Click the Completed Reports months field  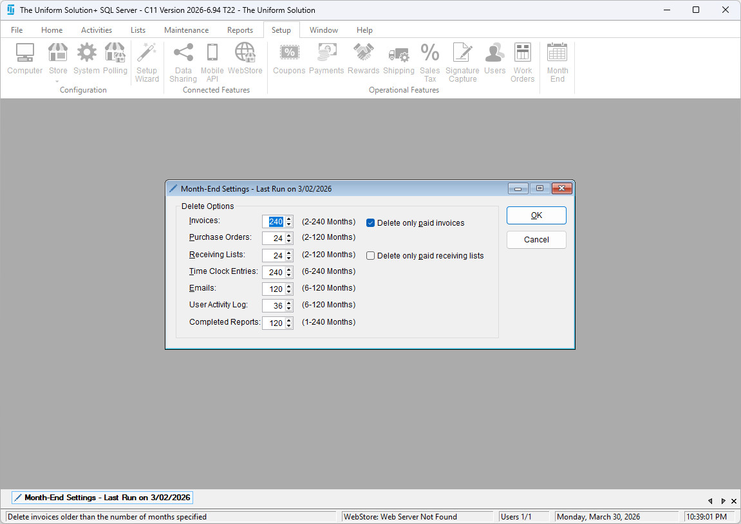[274, 323]
